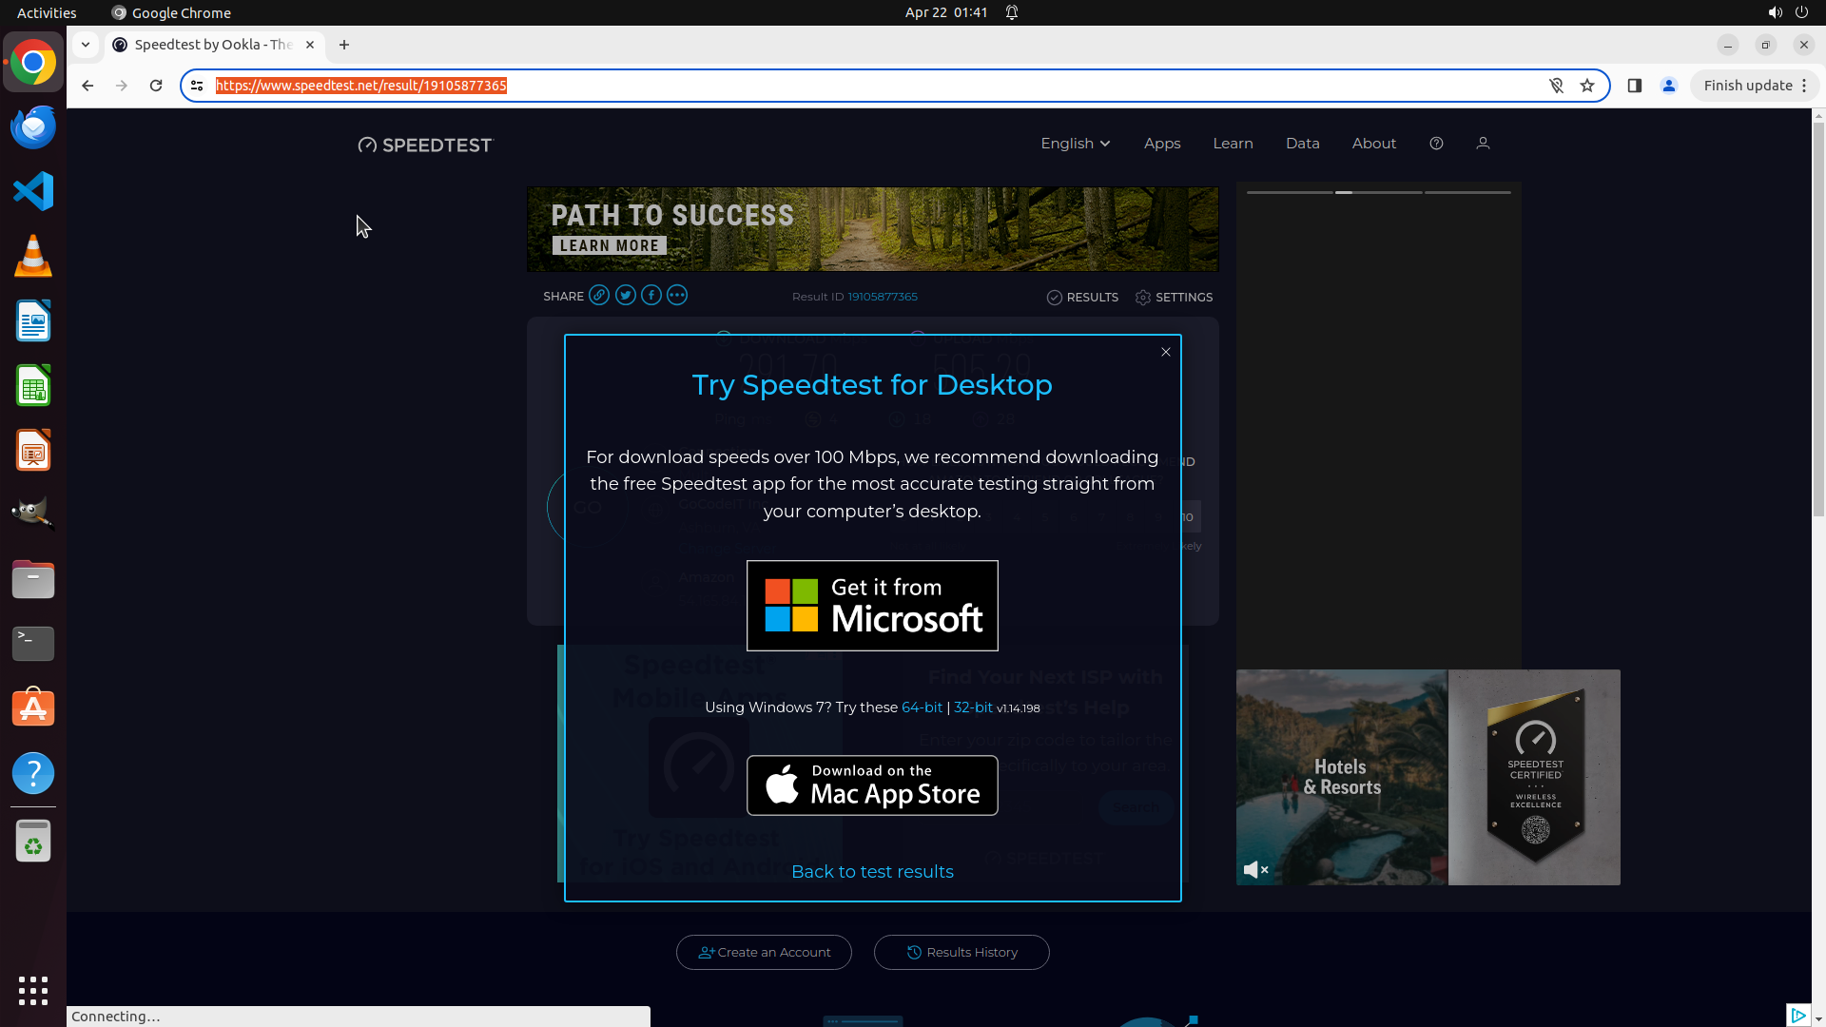Open Finish update Chrome menu
Viewport: 1826px width, 1027px height.
(1754, 86)
